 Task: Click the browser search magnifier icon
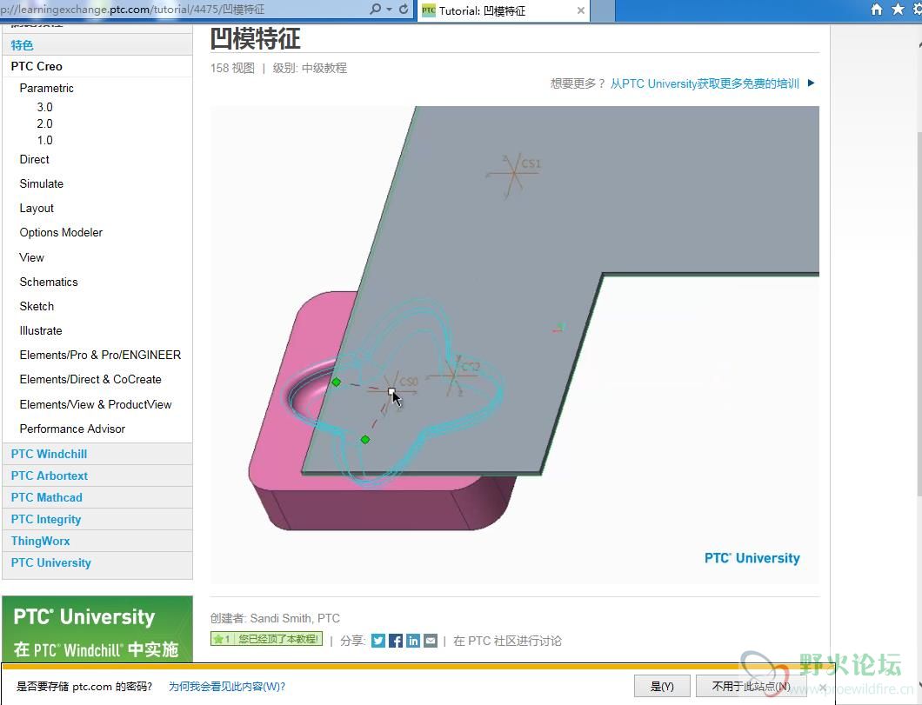pyautogui.click(x=375, y=10)
